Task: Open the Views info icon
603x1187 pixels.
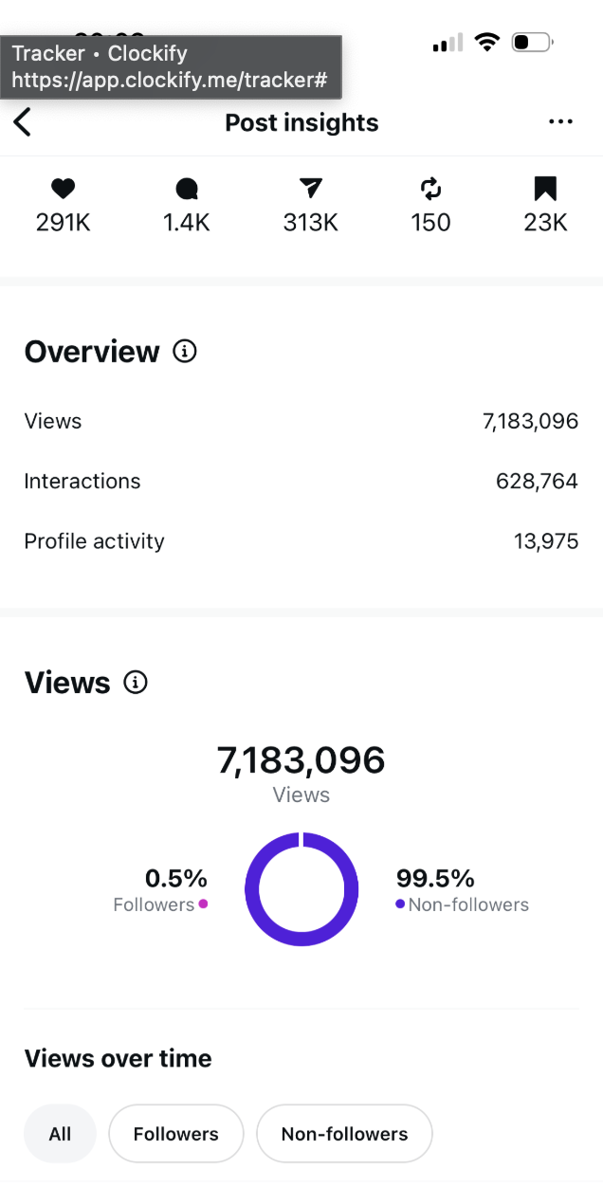Action: (137, 683)
